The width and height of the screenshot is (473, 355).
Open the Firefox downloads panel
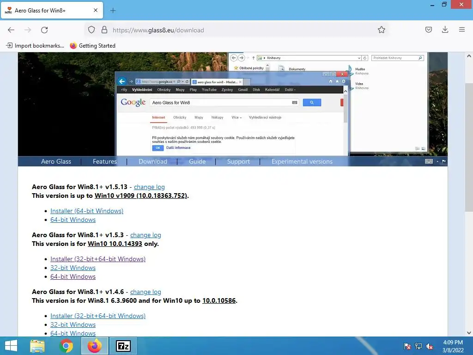445,30
